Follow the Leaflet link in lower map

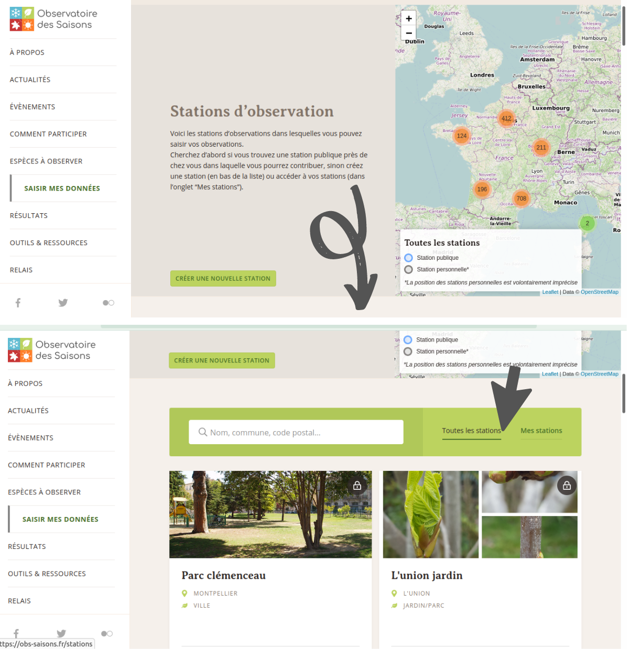click(x=550, y=374)
